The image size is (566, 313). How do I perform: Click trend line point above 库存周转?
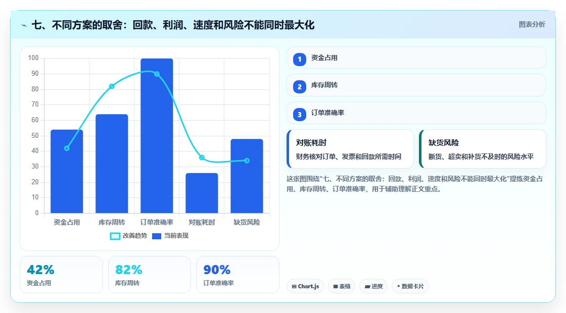point(112,86)
